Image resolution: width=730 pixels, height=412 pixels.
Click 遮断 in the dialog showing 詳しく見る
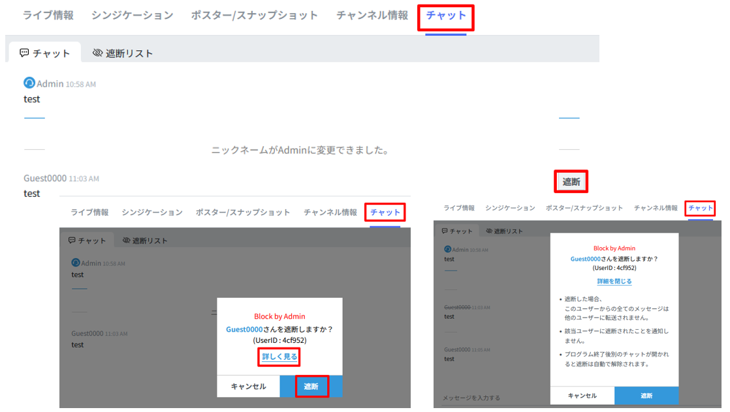(311, 387)
